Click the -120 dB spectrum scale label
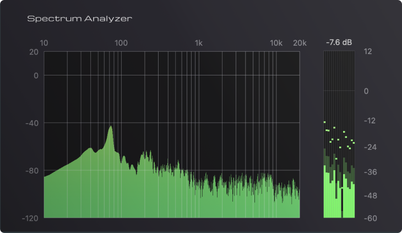 [x=30, y=218]
